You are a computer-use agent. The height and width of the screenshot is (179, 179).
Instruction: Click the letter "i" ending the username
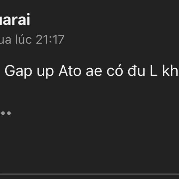pos(28,19)
